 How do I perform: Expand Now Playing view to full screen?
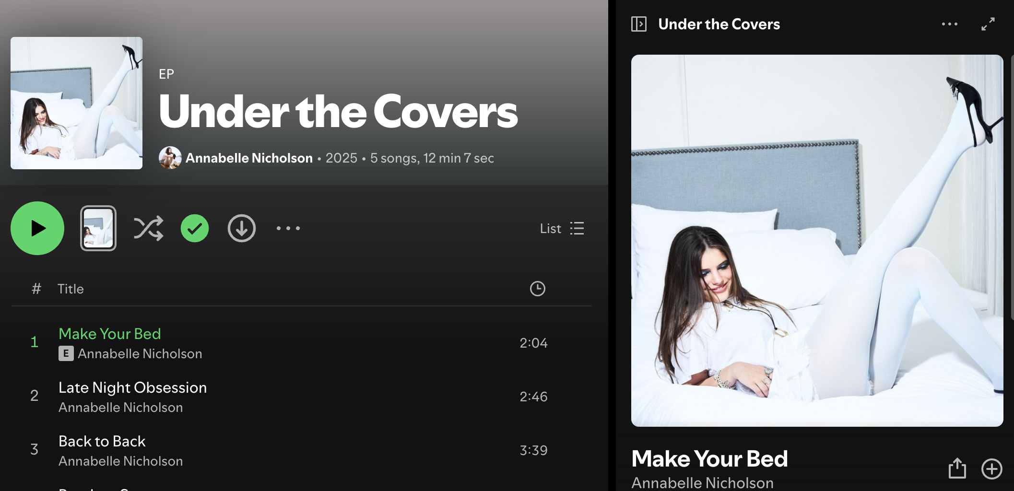click(988, 24)
